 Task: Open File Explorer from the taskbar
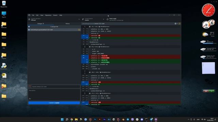pos(76,119)
